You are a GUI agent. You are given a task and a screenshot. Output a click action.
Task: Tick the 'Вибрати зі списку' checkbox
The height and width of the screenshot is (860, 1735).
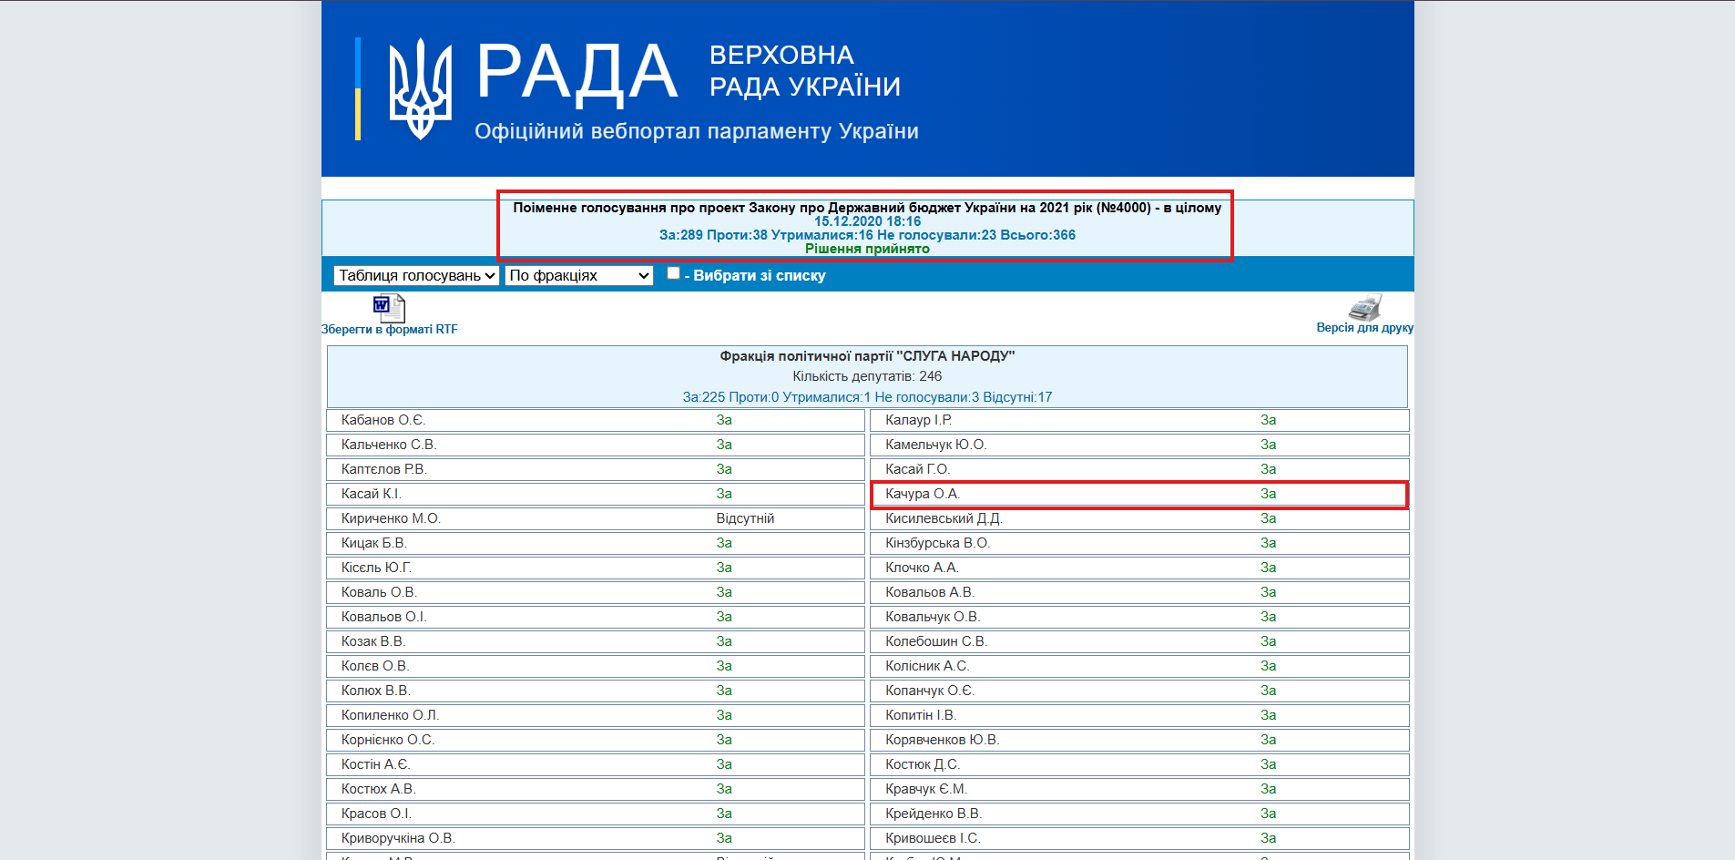pos(673,273)
